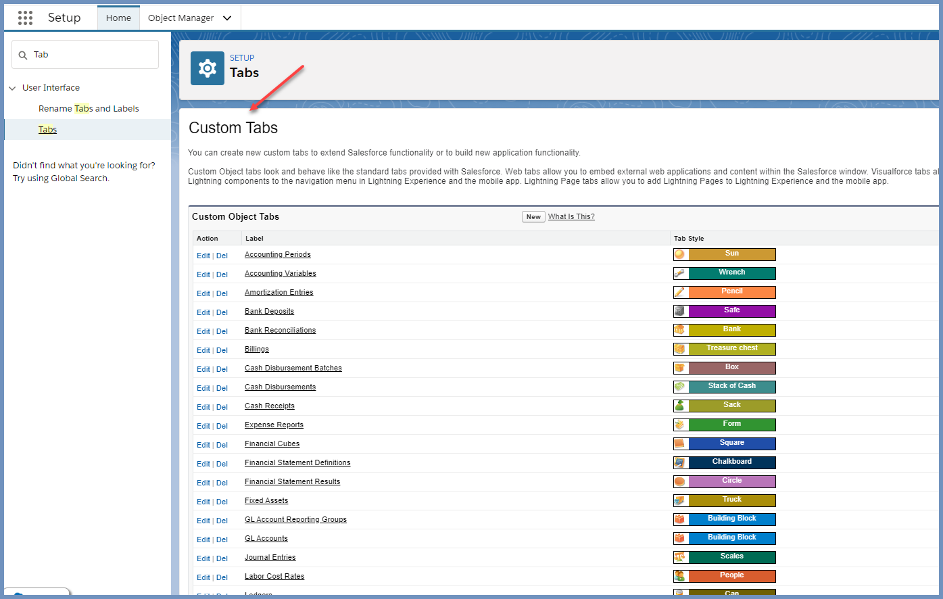Click the Wrench tab style icon
The width and height of the screenshot is (943, 599).
tap(681, 273)
